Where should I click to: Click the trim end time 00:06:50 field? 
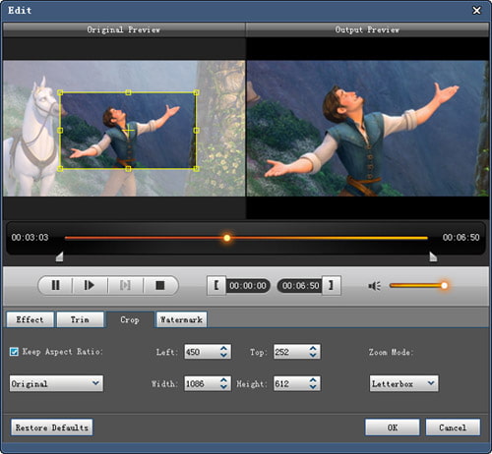[x=300, y=286]
